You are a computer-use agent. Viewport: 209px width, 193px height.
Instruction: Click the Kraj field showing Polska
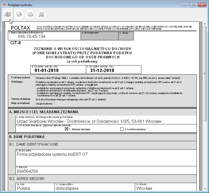pyautogui.click(x=24, y=188)
